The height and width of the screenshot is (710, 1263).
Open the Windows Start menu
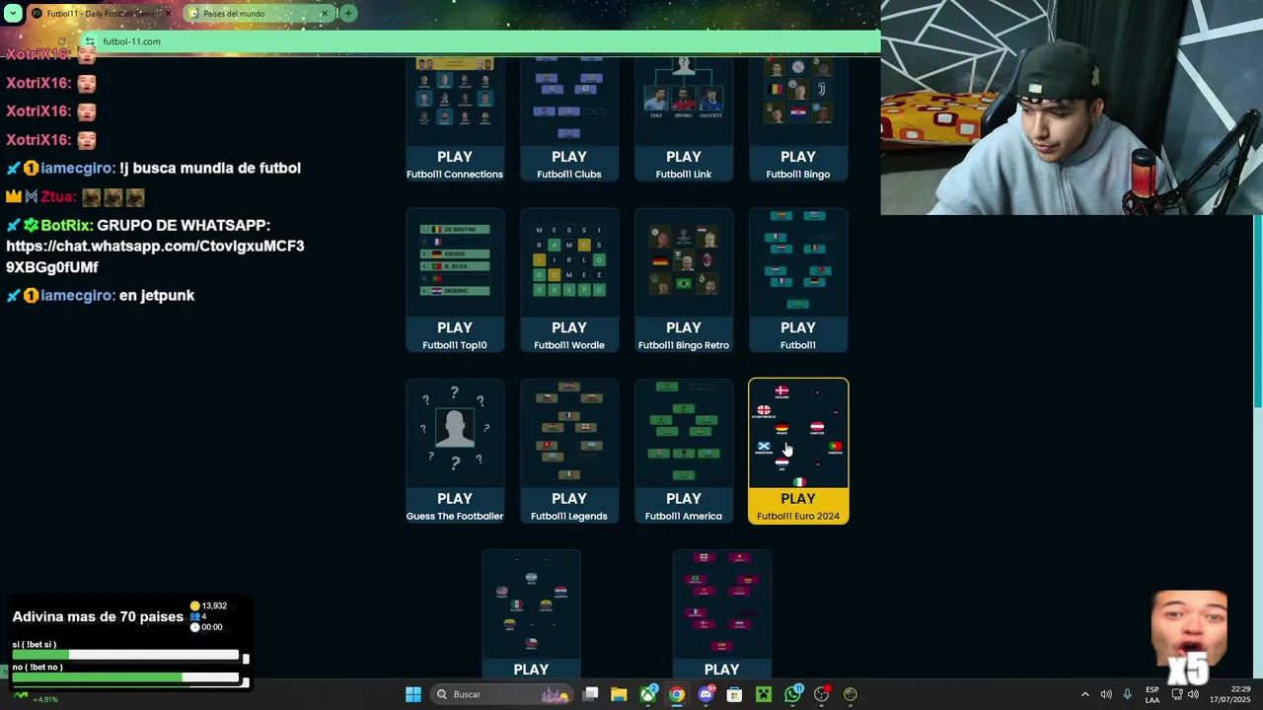413,694
